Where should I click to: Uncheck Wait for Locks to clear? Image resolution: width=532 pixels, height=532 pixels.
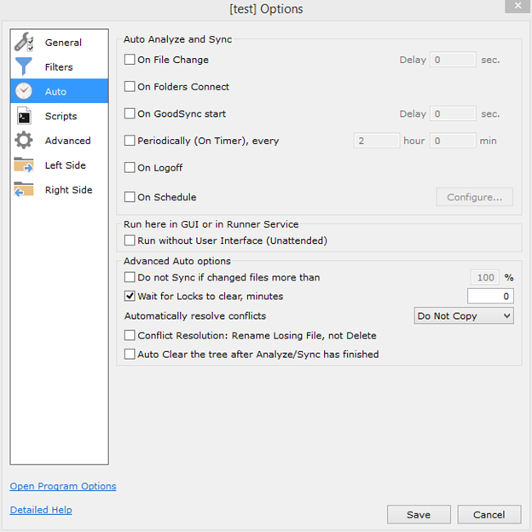[130, 297]
